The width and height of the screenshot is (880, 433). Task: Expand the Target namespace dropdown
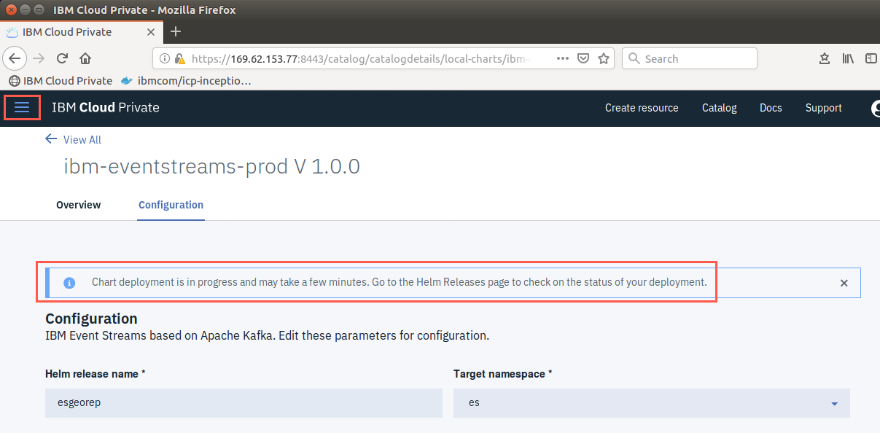[x=652, y=403]
